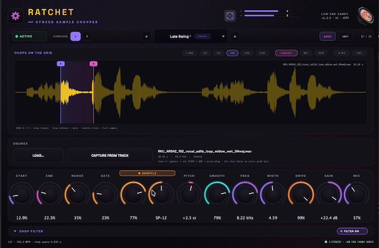
Task: Select DOT dotted timing
Action: pos(306,53)
